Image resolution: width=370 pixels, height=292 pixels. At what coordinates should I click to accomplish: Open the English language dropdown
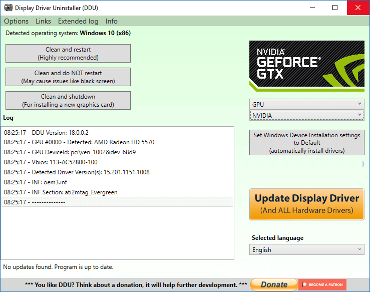306,249
